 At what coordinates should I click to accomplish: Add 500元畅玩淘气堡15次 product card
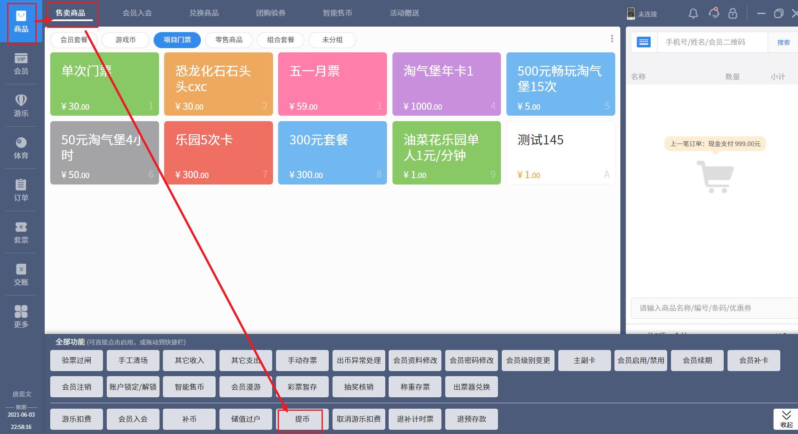coord(561,84)
